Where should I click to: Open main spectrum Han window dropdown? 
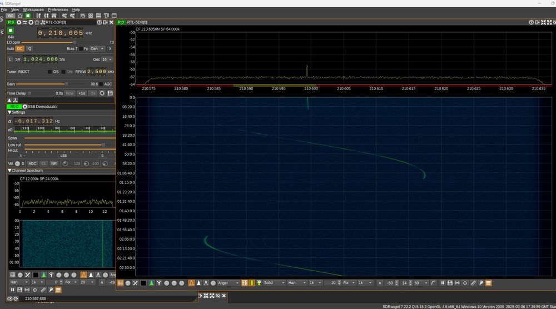297,283
